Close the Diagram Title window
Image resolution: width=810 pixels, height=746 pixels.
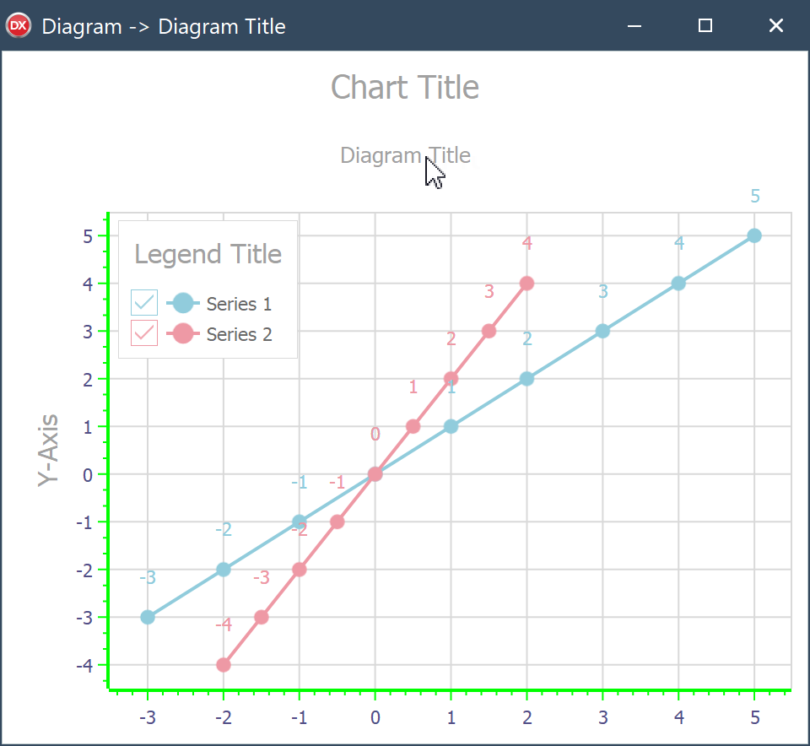(776, 26)
